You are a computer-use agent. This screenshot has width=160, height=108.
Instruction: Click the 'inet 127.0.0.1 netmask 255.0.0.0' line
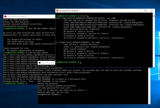[81, 45]
